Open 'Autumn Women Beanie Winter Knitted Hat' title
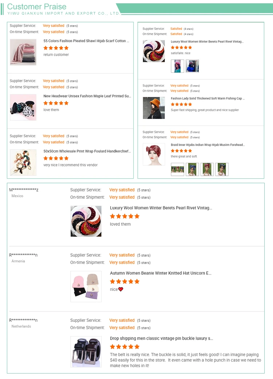 (161, 273)
